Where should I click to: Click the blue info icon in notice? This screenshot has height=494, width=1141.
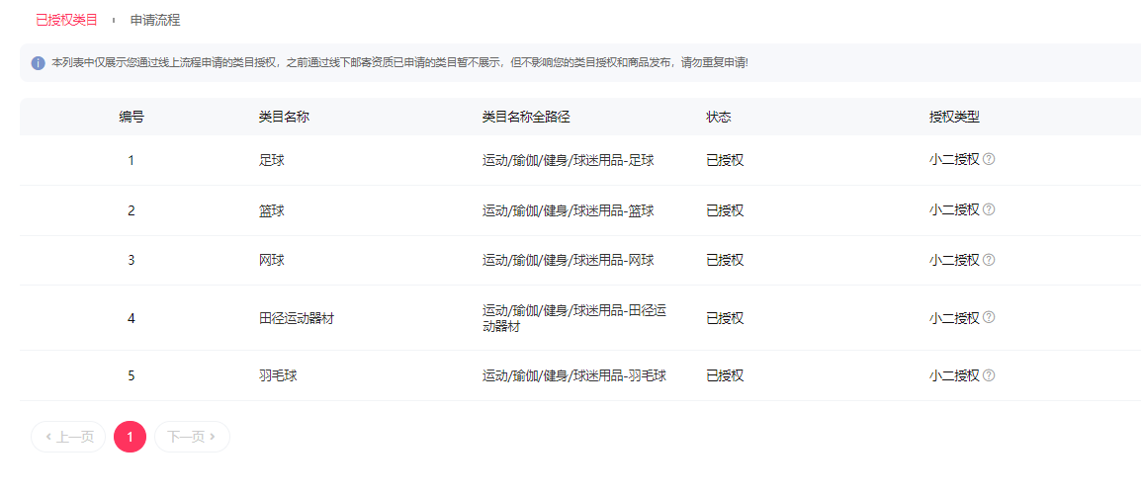tap(39, 63)
